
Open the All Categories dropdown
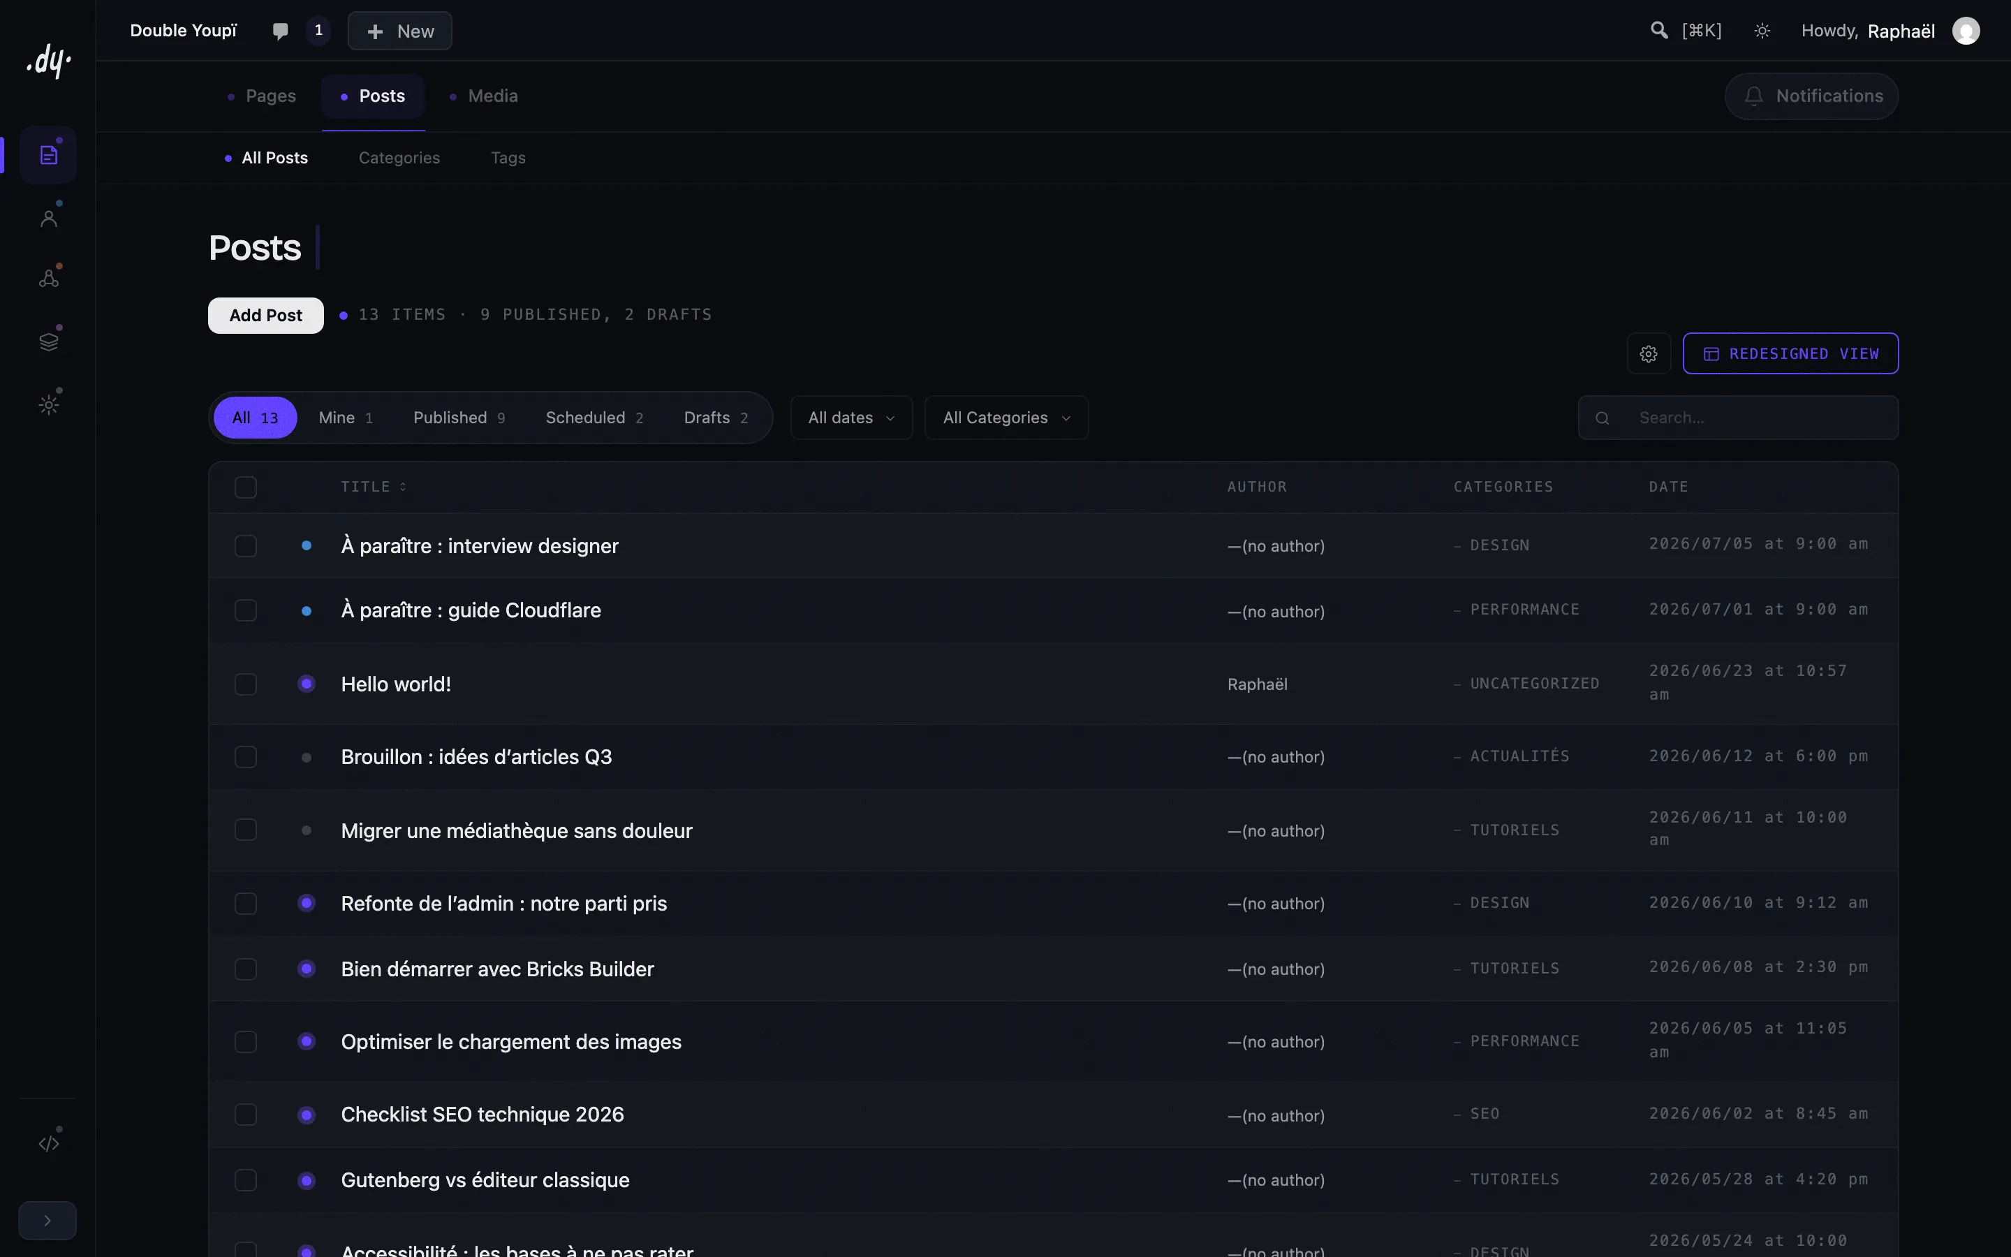pos(1006,418)
